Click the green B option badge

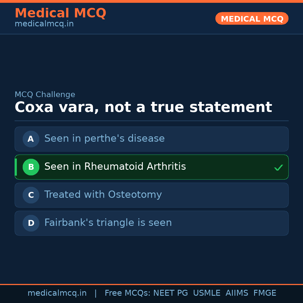(31, 167)
